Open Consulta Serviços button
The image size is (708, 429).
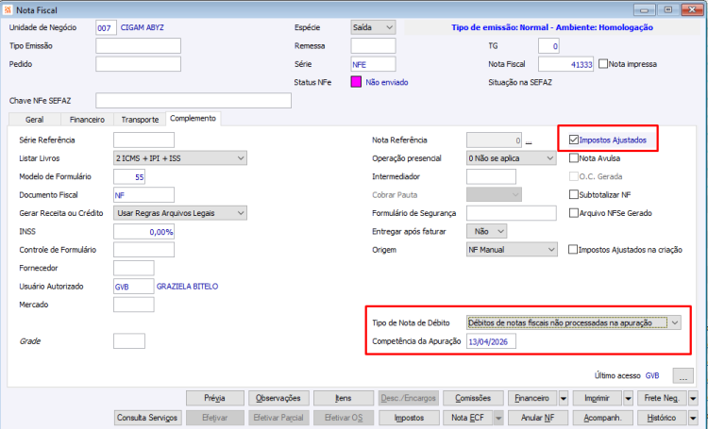pyautogui.click(x=148, y=418)
